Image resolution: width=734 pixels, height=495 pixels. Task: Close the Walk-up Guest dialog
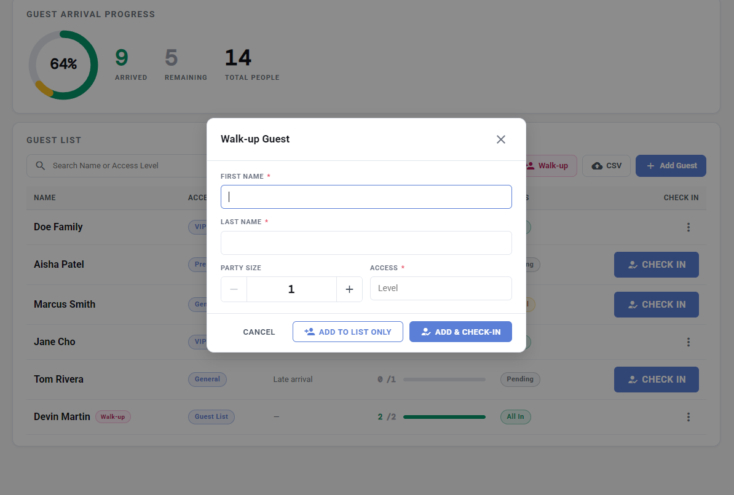[x=501, y=139]
